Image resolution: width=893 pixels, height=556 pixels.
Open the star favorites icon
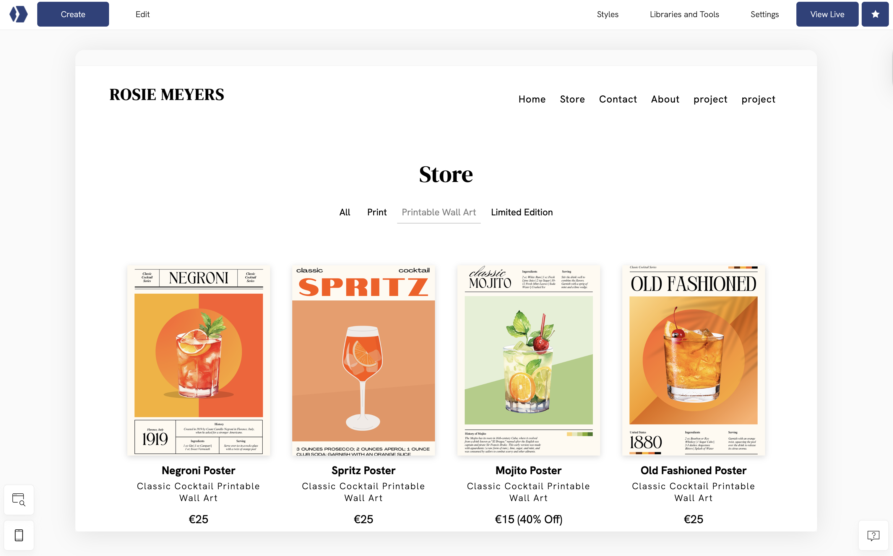point(875,14)
